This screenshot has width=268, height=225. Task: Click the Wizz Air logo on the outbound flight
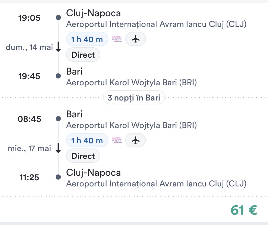(117, 39)
